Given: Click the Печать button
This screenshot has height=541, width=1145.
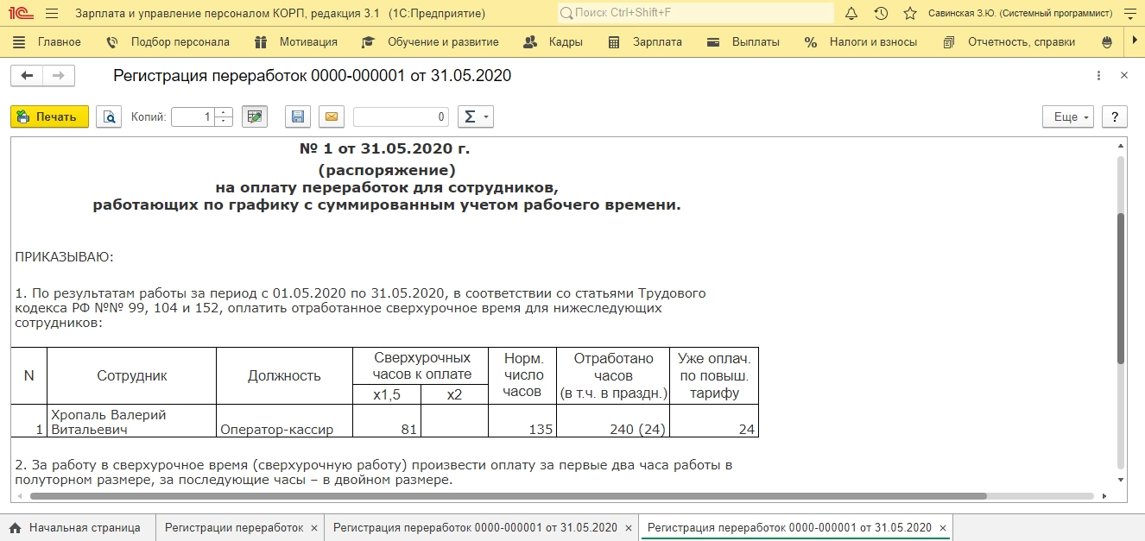Looking at the screenshot, I should (x=49, y=116).
